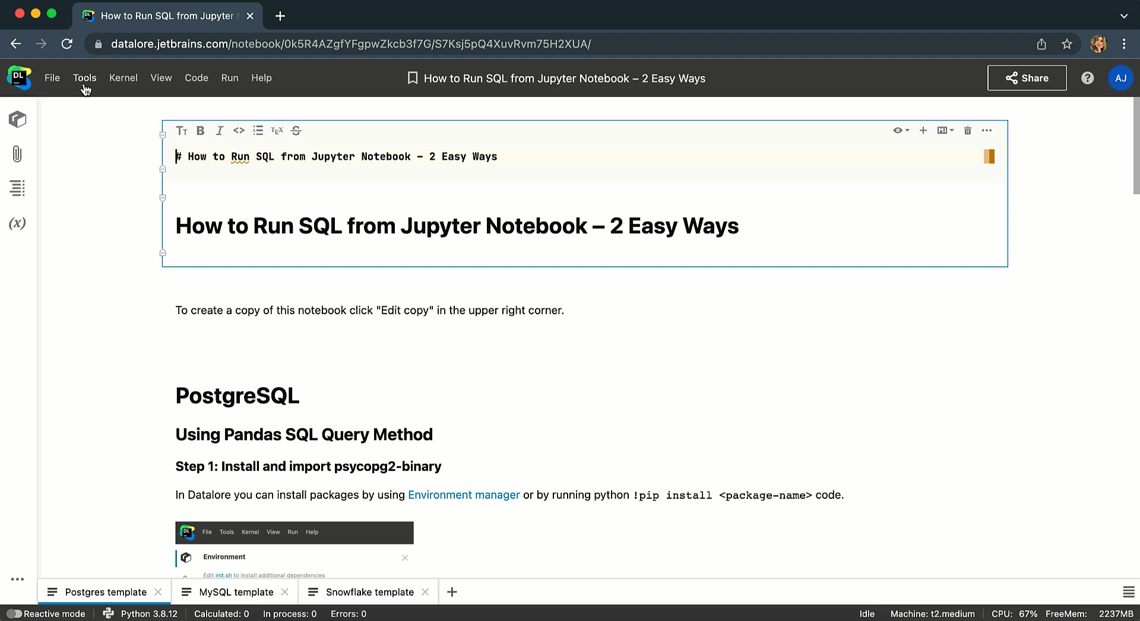
Task: Open the attached files paperclip icon
Action: click(x=17, y=154)
